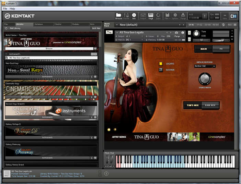The width and height of the screenshot is (241, 184).
Task: Click the Purge toolbar icon
Action: pos(183,16)
